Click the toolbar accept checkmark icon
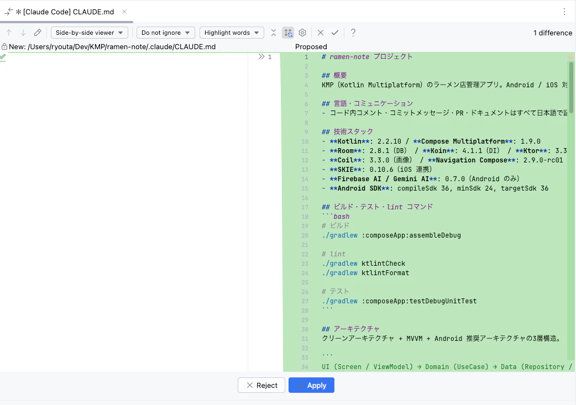This screenshot has height=405, width=576. point(334,33)
